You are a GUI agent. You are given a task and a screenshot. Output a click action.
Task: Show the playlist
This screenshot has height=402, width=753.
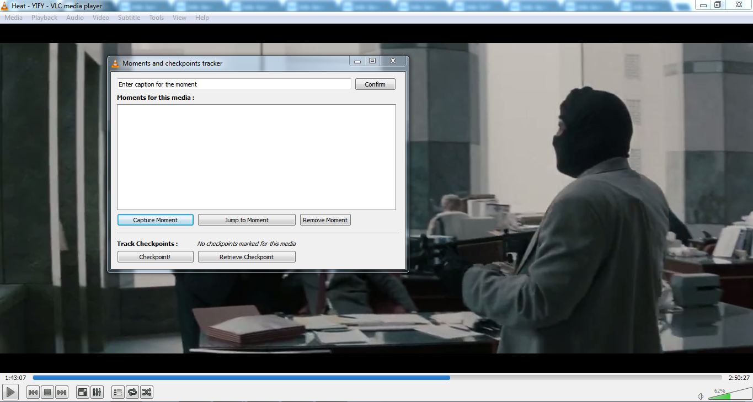point(118,392)
